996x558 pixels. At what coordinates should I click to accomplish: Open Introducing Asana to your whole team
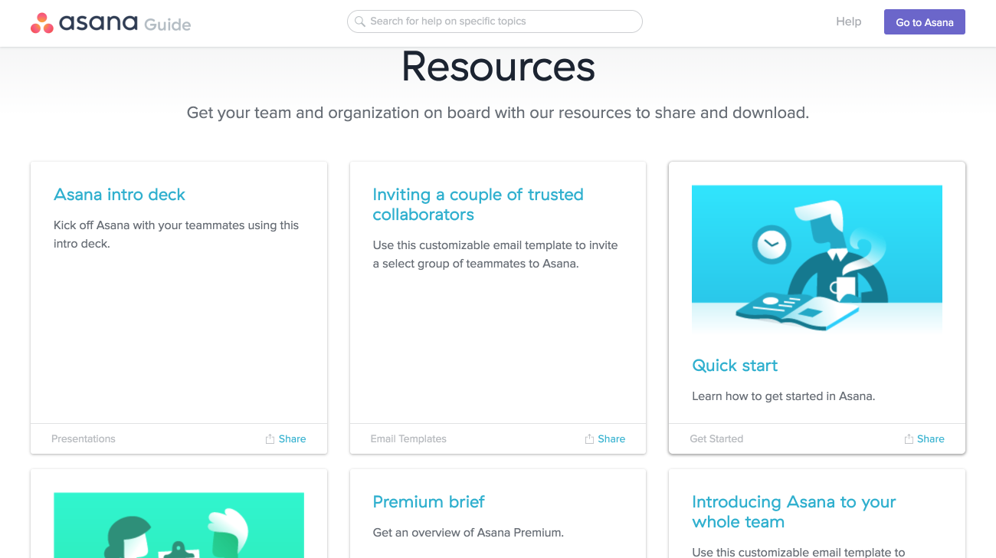click(x=794, y=512)
